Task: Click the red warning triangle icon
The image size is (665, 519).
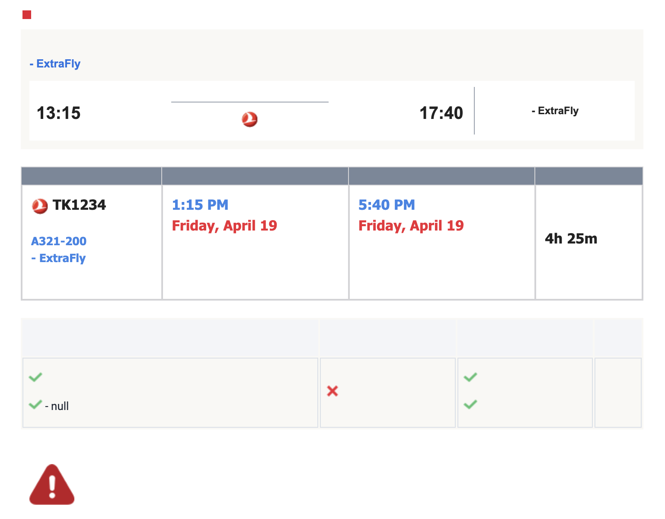Action: point(52,485)
